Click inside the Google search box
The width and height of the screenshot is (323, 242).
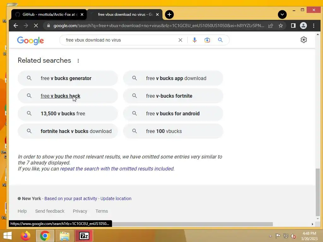(x=120, y=40)
